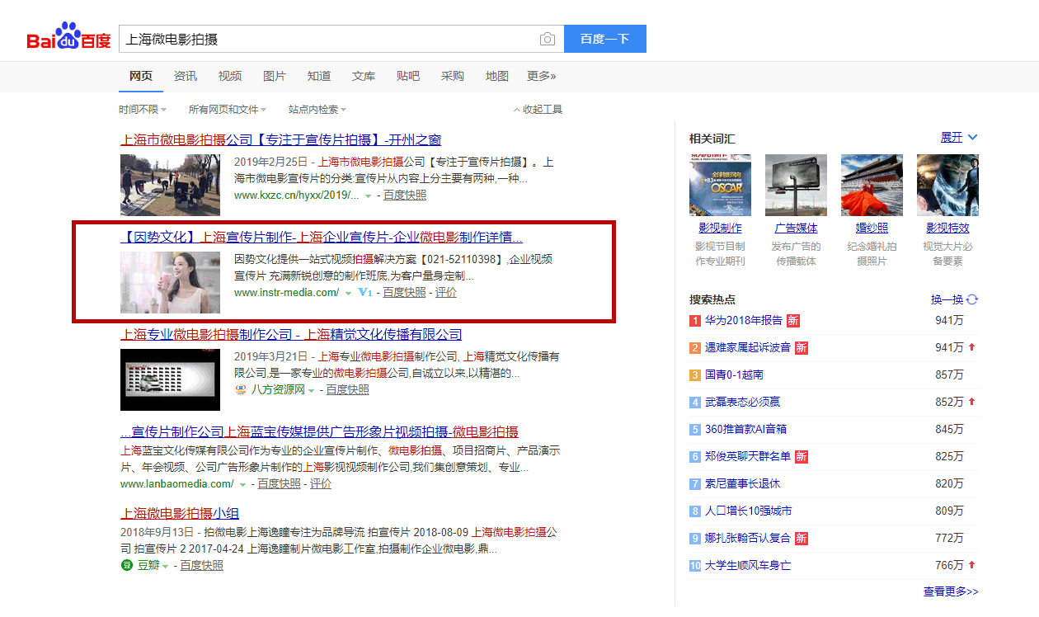
Task: Click 查看更多>> under hot searches
Action: 951,591
